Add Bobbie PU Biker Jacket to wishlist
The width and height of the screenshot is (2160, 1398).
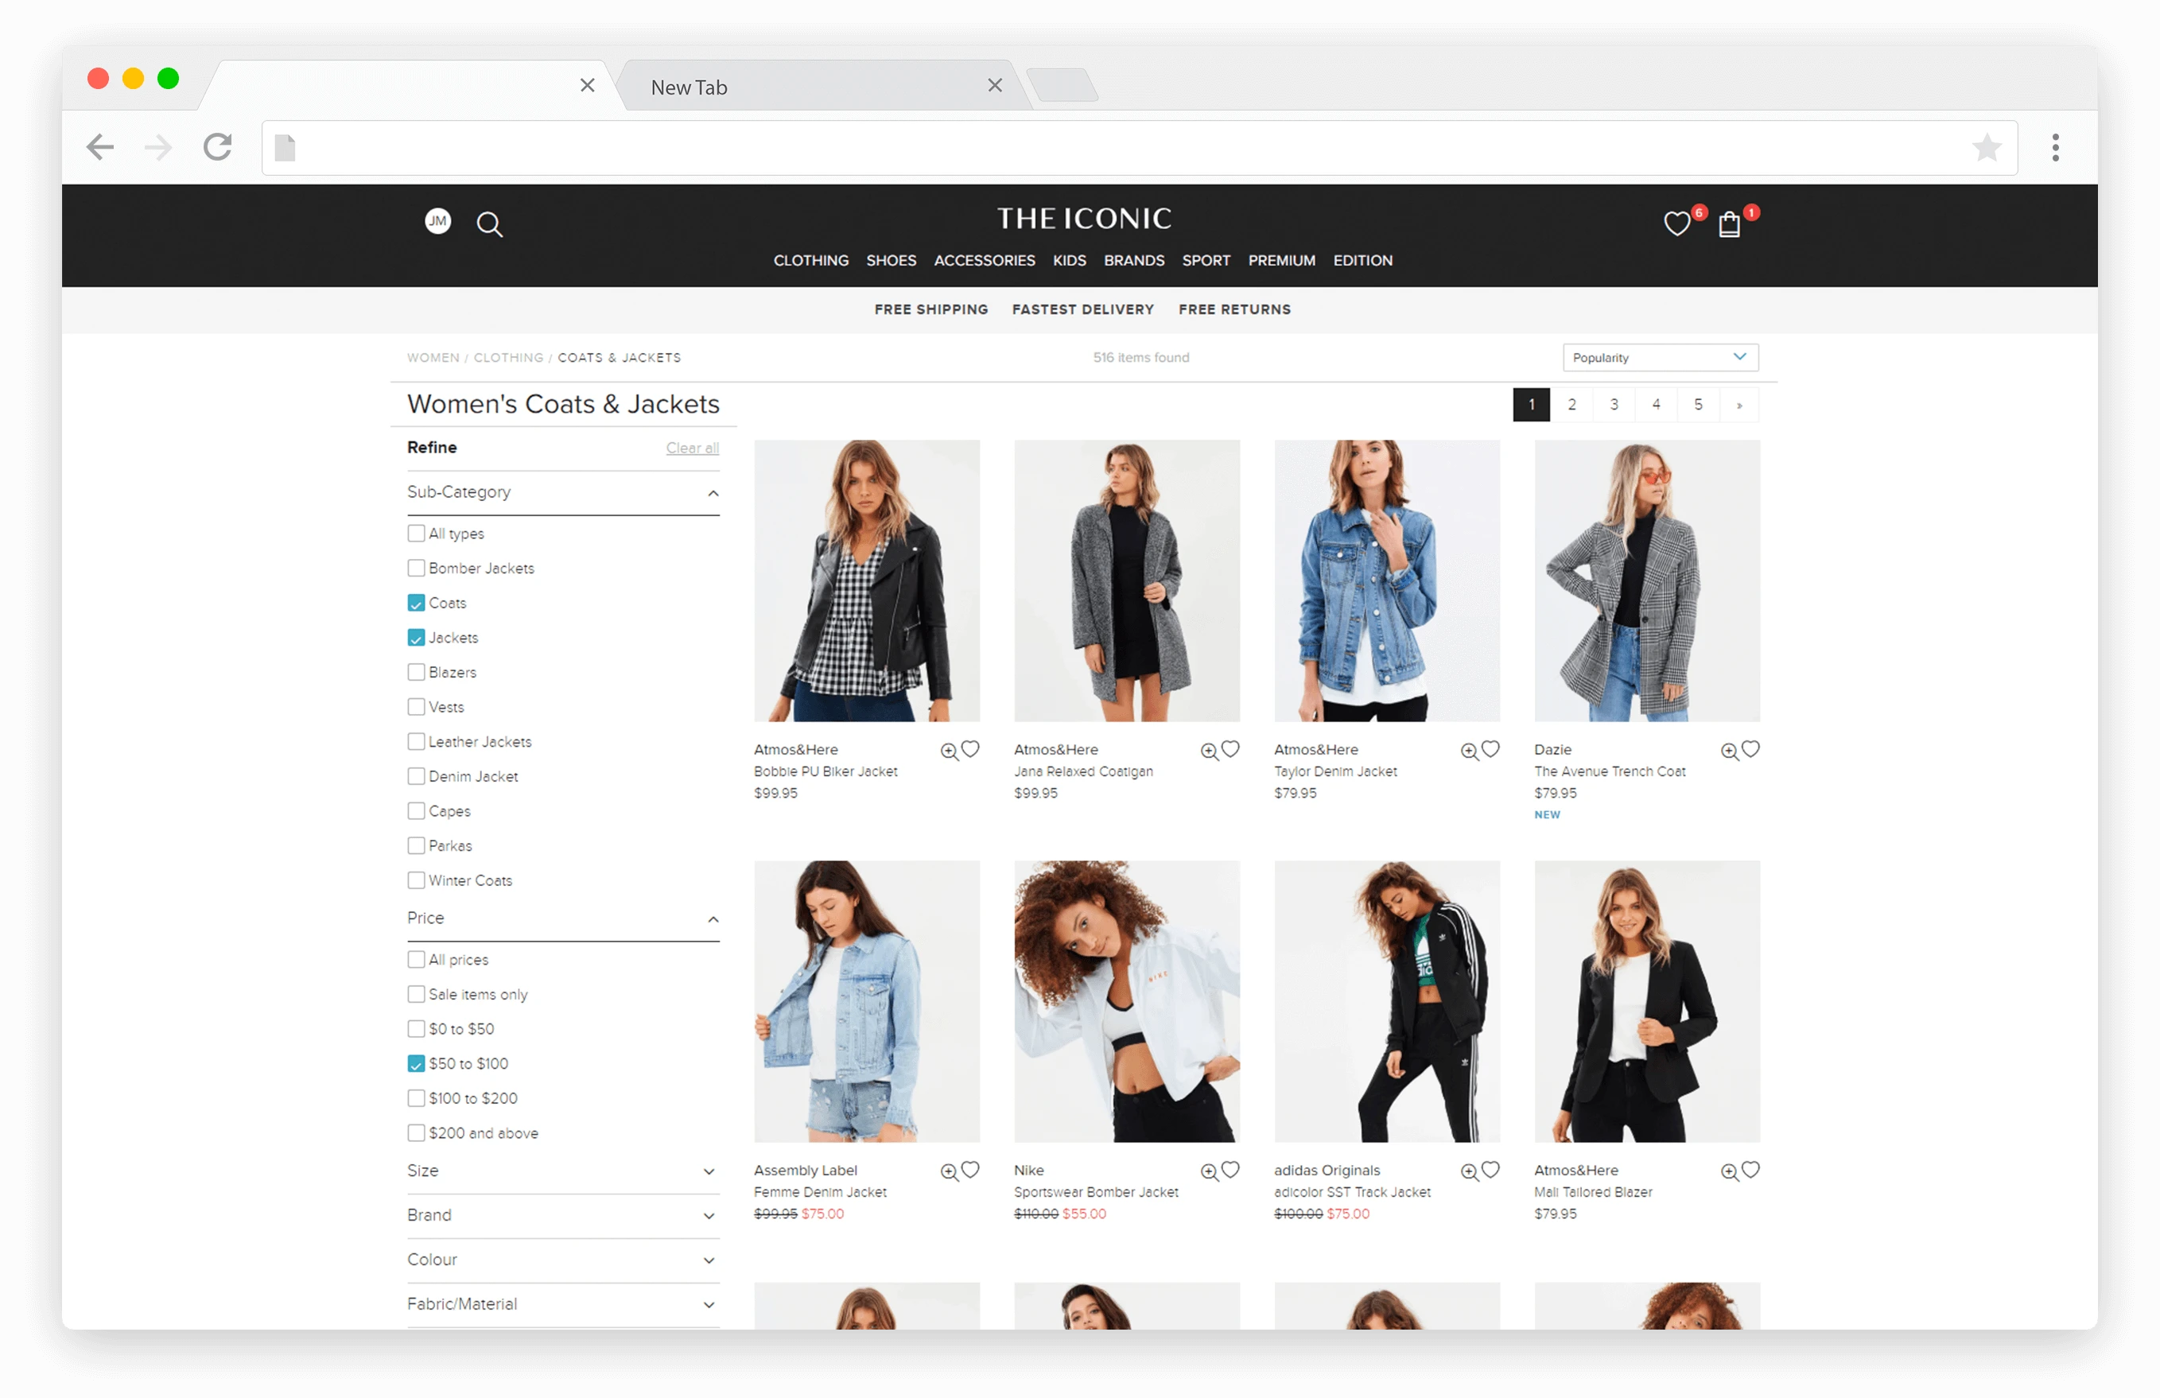(x=970, y=749)
